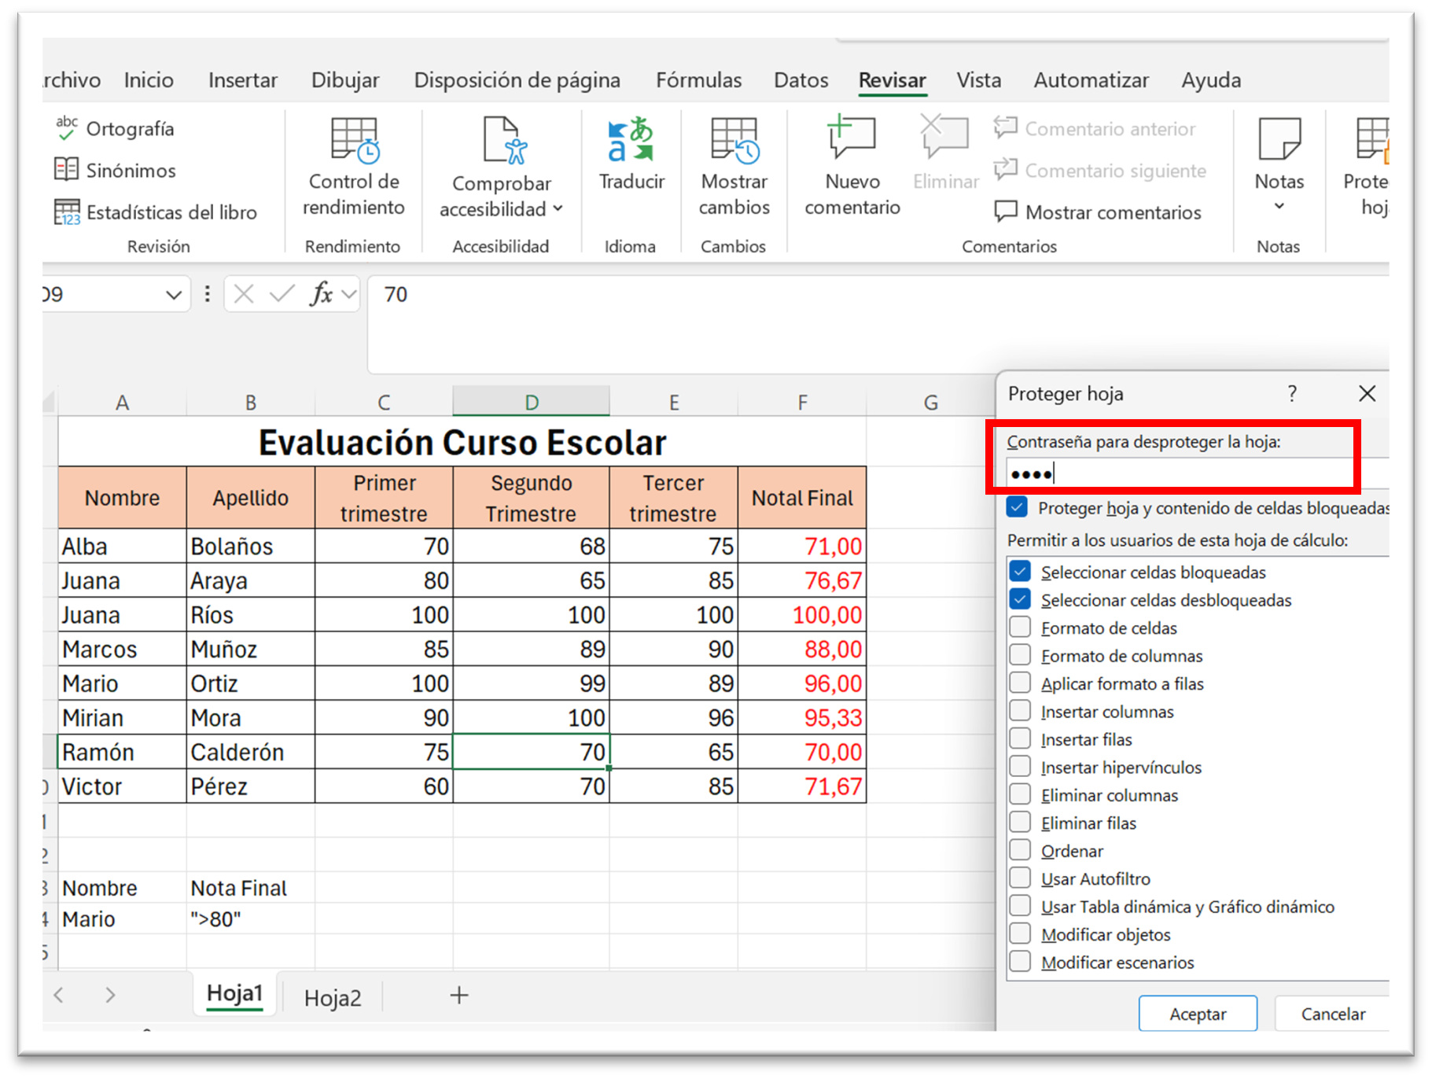Run the Ortografía spell check
1432x1079 pixels.
115,129
